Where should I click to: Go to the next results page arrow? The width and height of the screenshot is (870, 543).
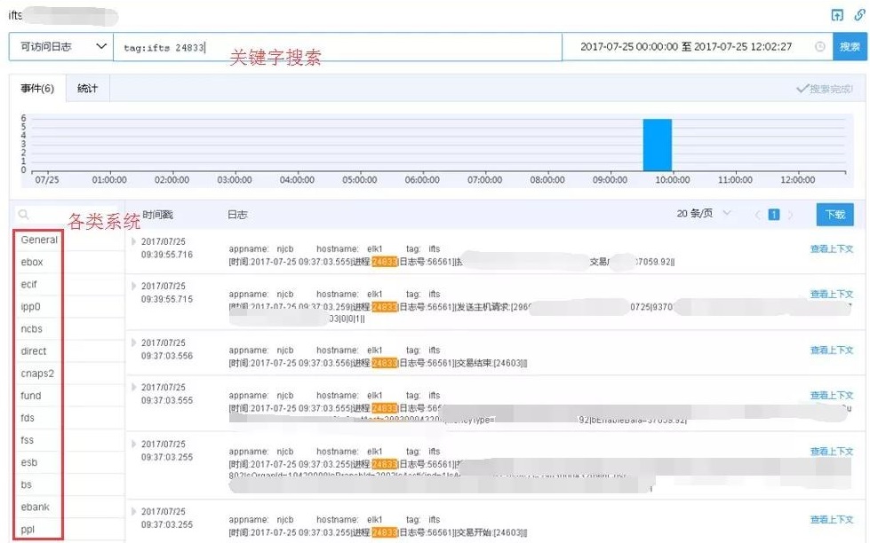tap(792, 215)
